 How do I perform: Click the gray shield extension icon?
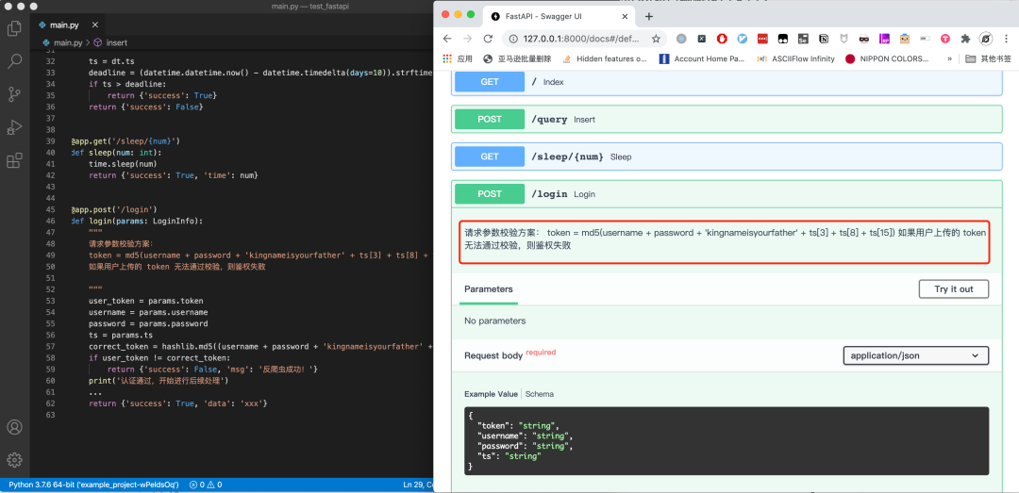click(844, 39)
